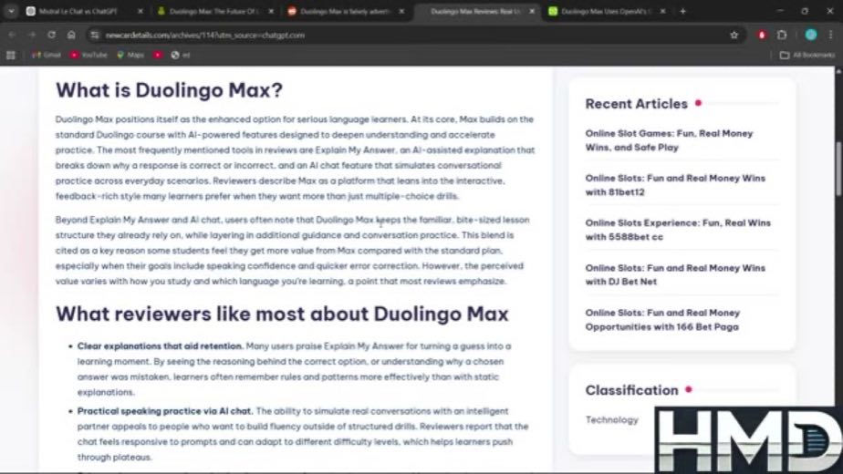Click the 'What is Duolingo Max?' heading
The image size is (843, 474).
pos(170,89)
